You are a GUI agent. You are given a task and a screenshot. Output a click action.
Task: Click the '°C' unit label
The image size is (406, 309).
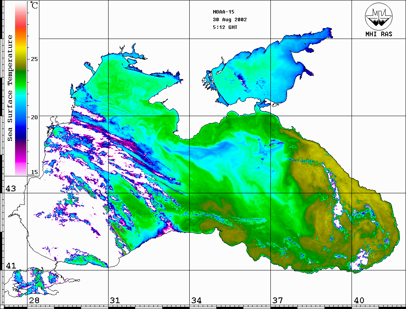(34, 5)
